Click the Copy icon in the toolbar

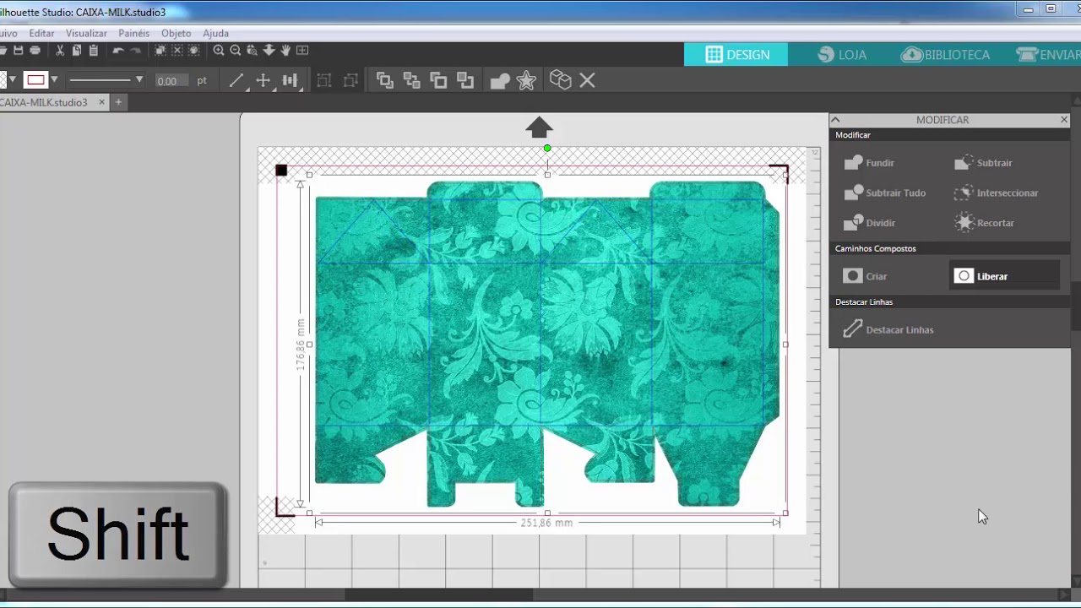point(77,51)
